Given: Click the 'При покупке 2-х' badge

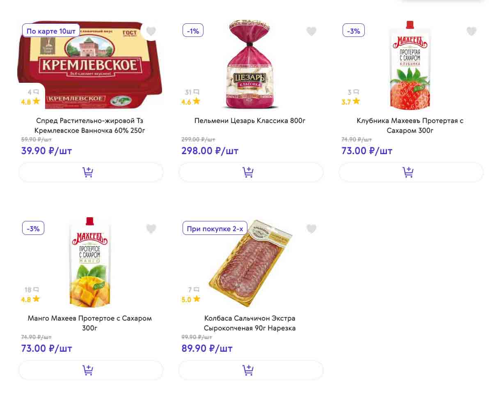Looking at the screenshot, I should pyautogui.click(x=215, y=229).
